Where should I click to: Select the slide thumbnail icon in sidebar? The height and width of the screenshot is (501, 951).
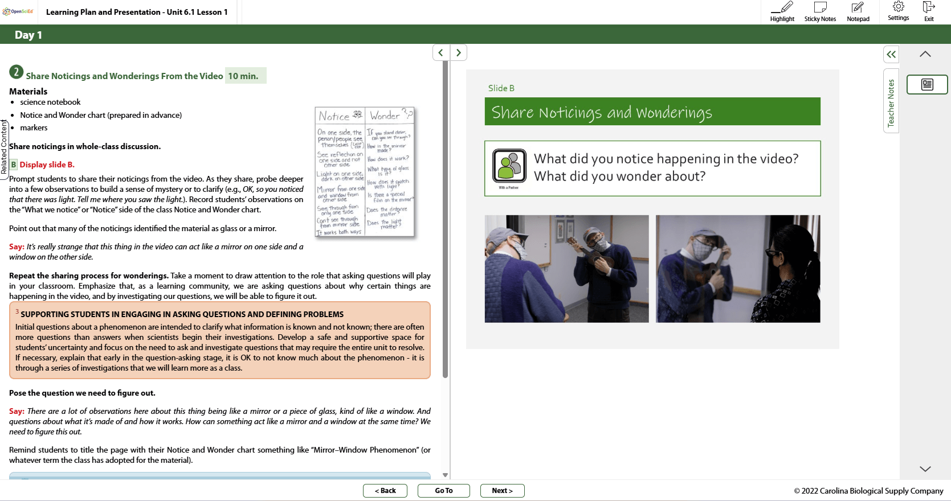point(927,85)
